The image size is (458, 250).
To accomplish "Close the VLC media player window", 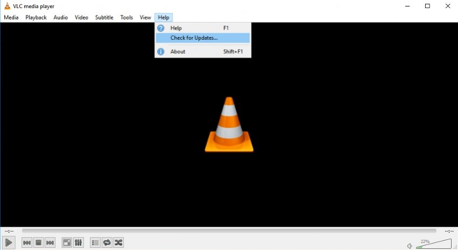I will (x=447, y=6).
